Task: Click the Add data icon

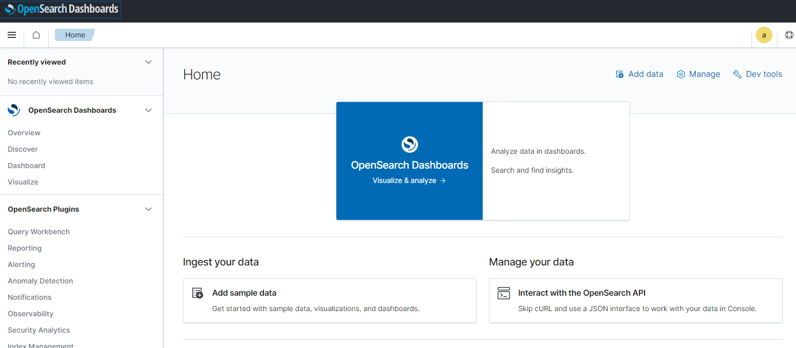Action: (x=620, y=74)
